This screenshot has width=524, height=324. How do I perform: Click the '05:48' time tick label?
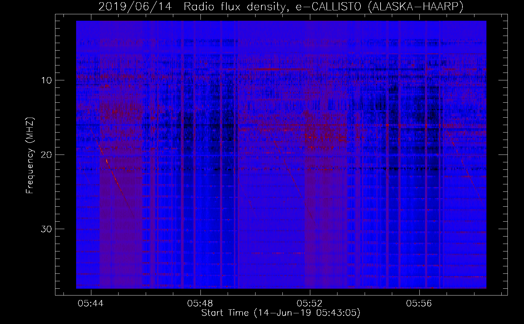coord(200,304)
